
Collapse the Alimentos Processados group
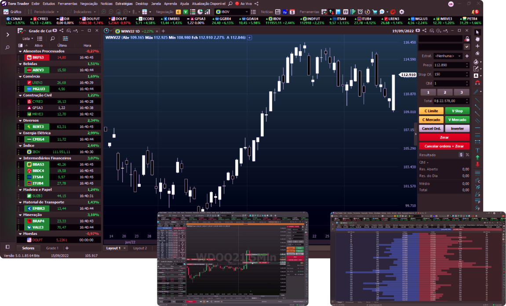(x=20, y=51)
